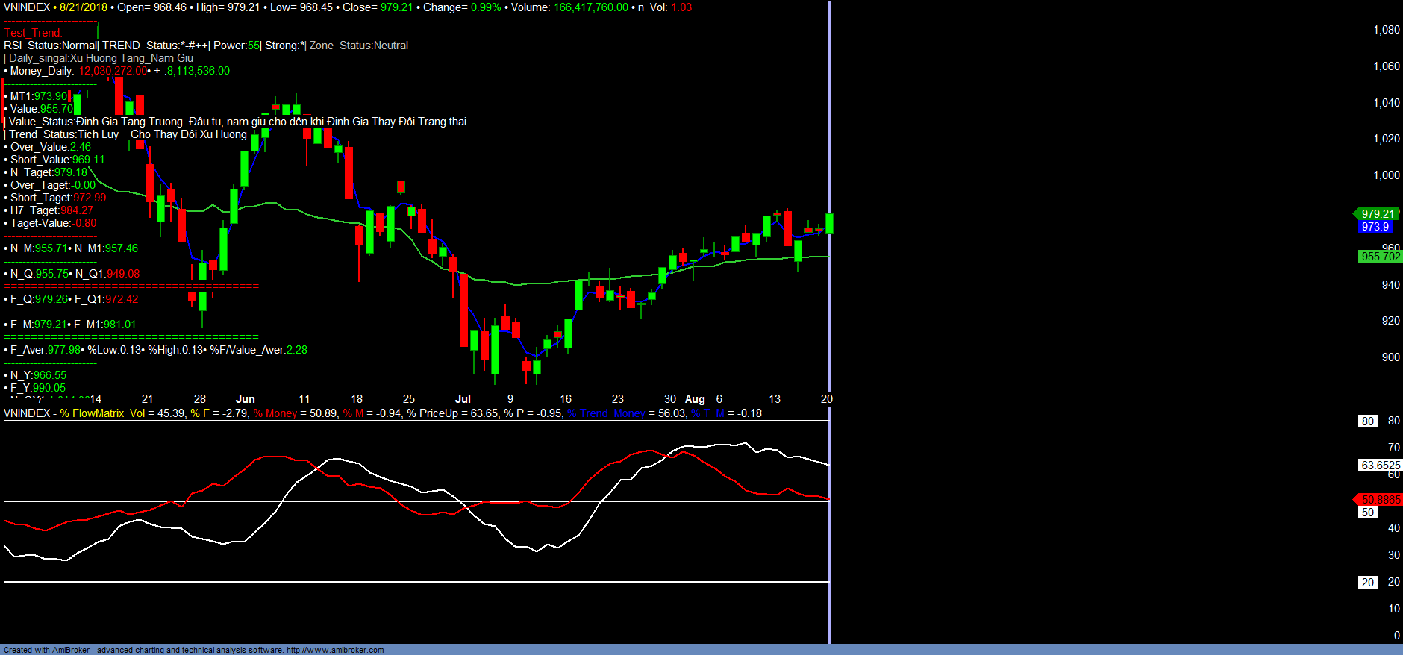
Task: Click the white 63.6525 indicator value label
Action: coord(1380,466)
